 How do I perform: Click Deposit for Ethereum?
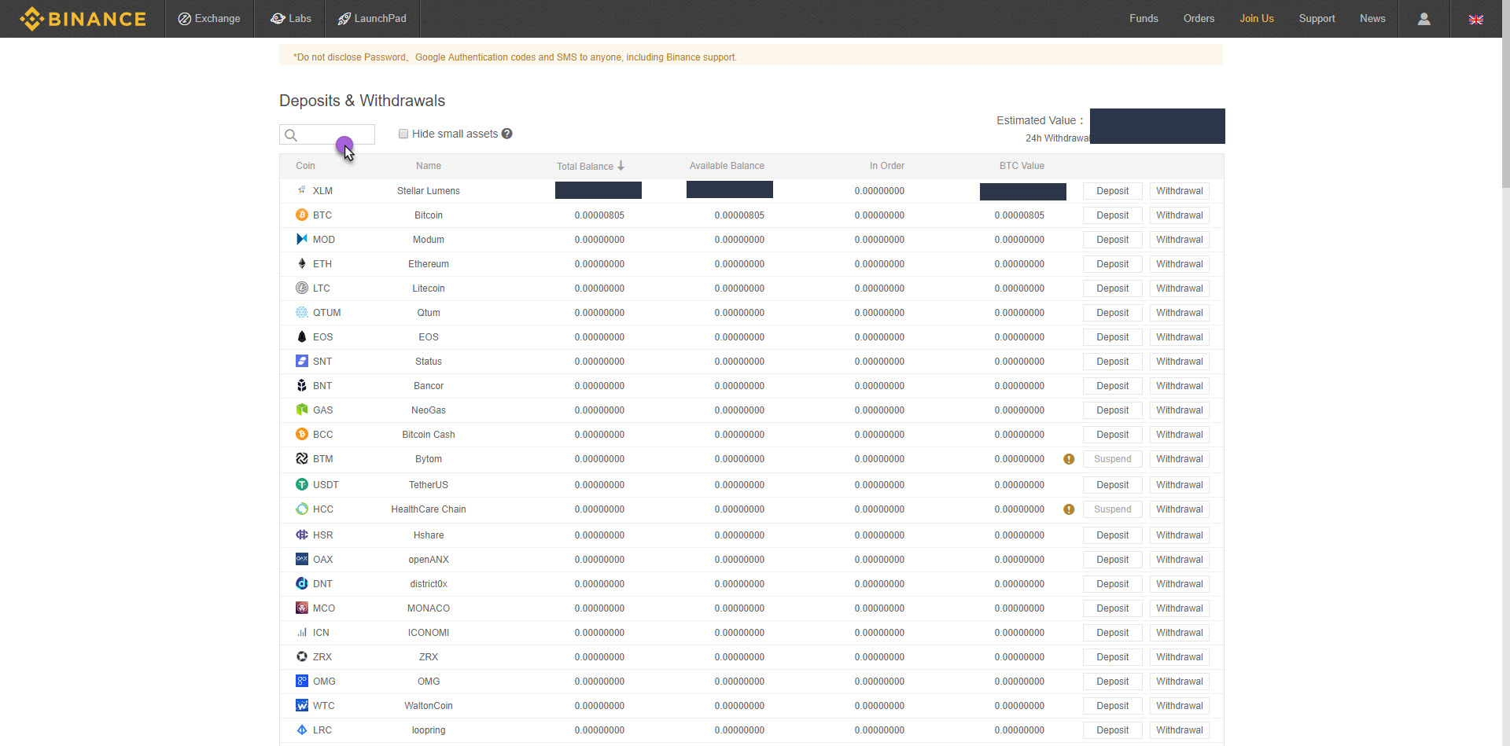pos(1112,264)
